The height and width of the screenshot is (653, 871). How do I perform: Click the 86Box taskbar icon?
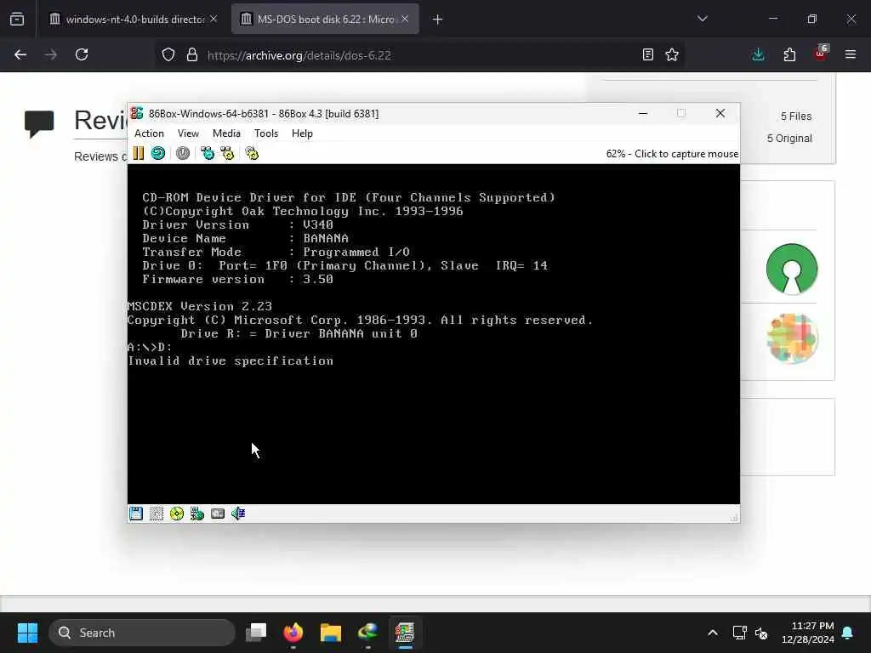tap(405, 633)
